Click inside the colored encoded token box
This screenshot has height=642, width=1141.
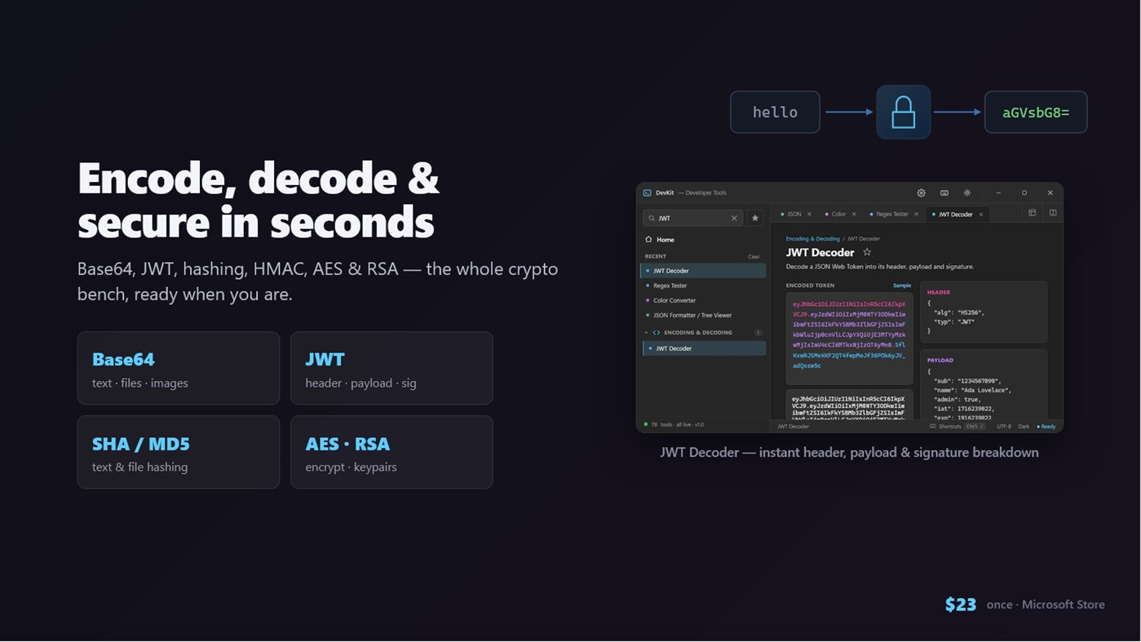point(849,339)
